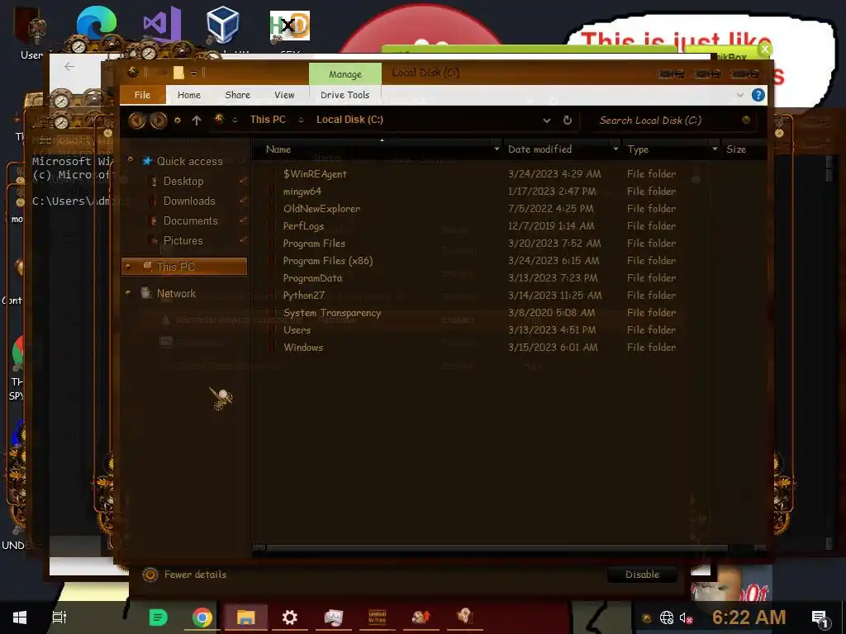Expand the Network tree node
Image resolution: width=846 pixels, height=634 pixels.
[x=128, y=293]
